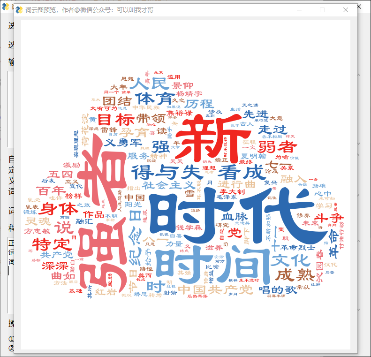Click the Python icon in the preview title bar
The image size is (371, 357).
pyautogui.click(x=20, y=10)
